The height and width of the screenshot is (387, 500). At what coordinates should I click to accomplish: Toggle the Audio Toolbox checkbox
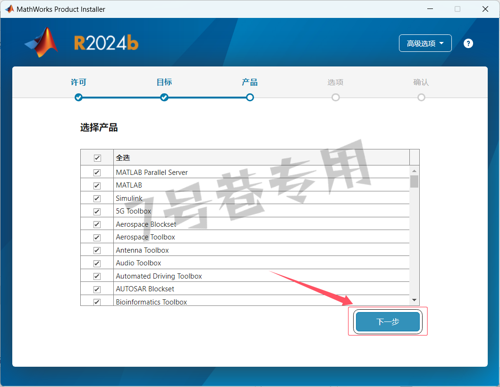(x=97, y=263)
